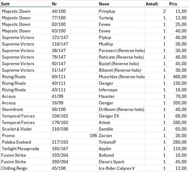The image size is (189, 172).
Task: Click the Prinplup name cell
Action: pos(121,11)
